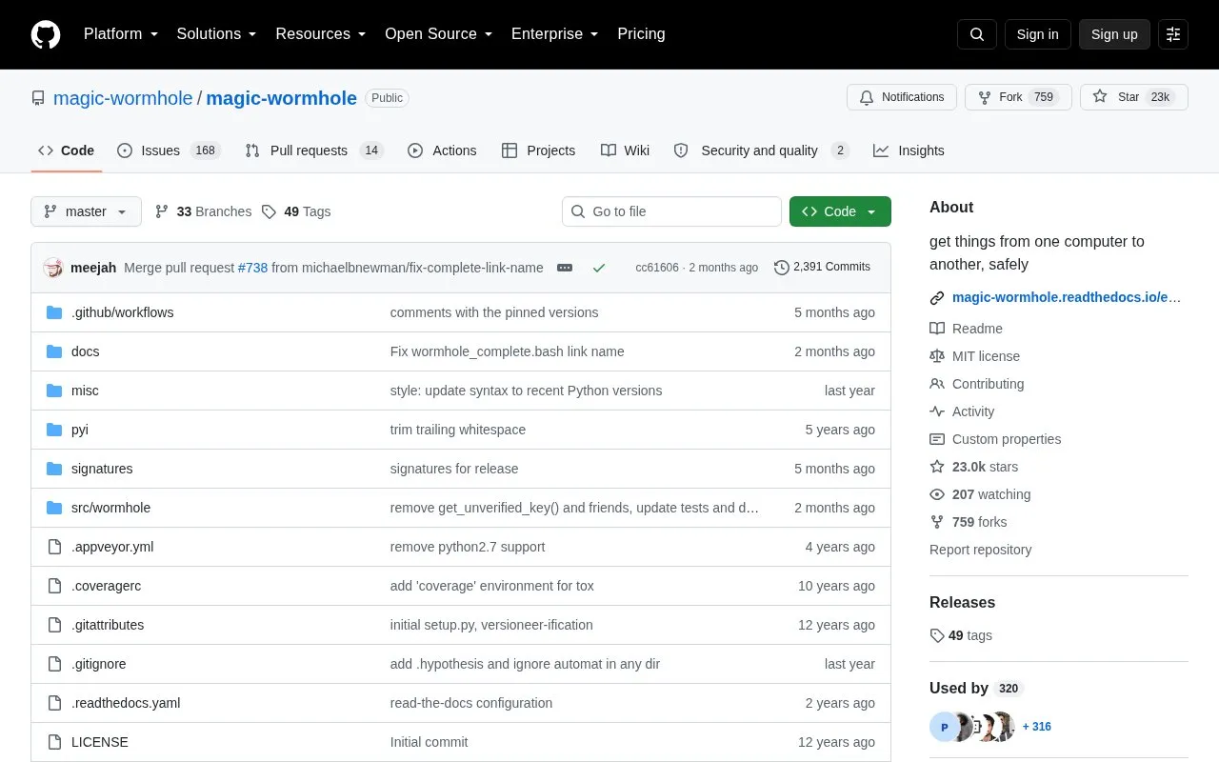1219x762 pixels.
Task: Click the green checkmark status icon
Action: click(x=599, y=268)
